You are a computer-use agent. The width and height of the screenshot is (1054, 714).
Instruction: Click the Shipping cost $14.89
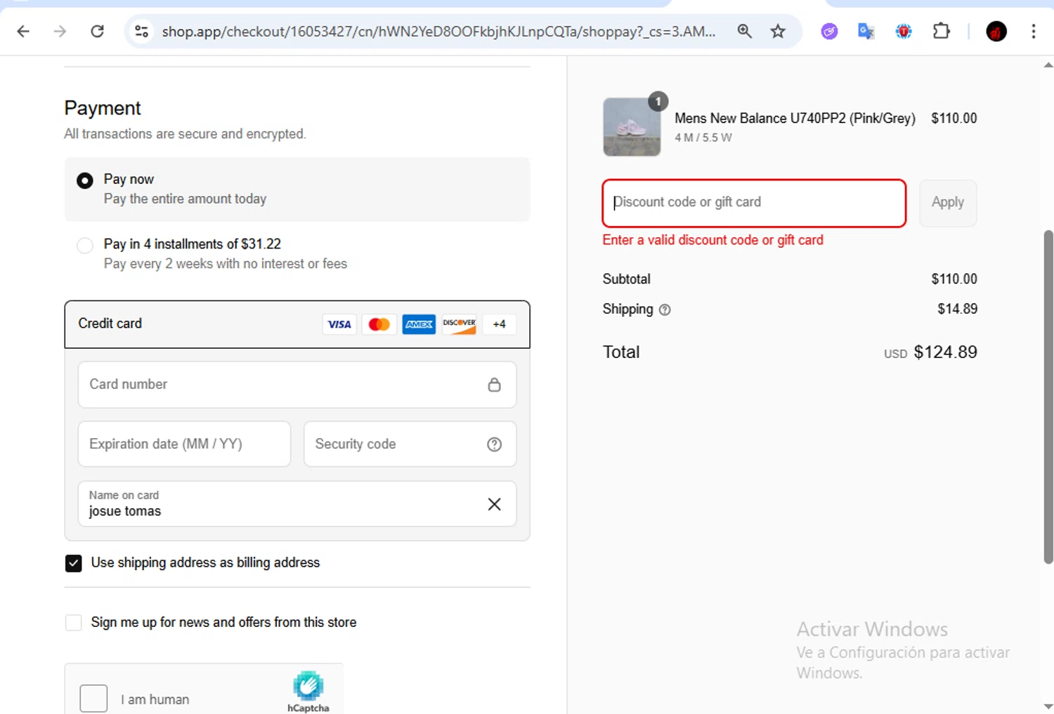[x=957, y=309]
